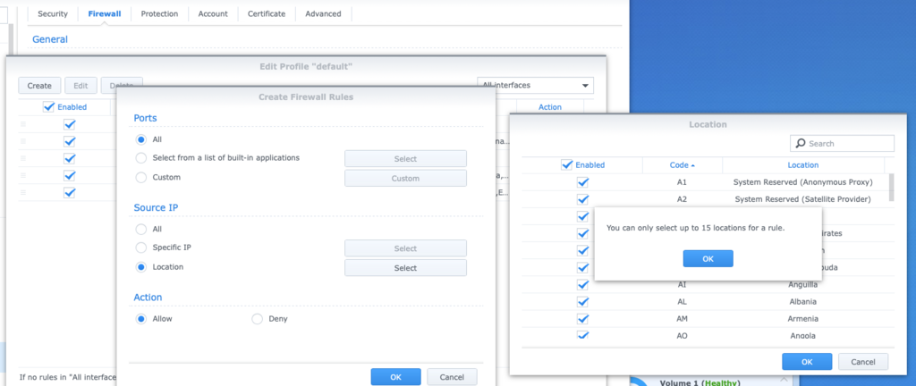The image size is (916, 386).
Task: Choose Select from a list of built-in applications
Action: (140, 158)
